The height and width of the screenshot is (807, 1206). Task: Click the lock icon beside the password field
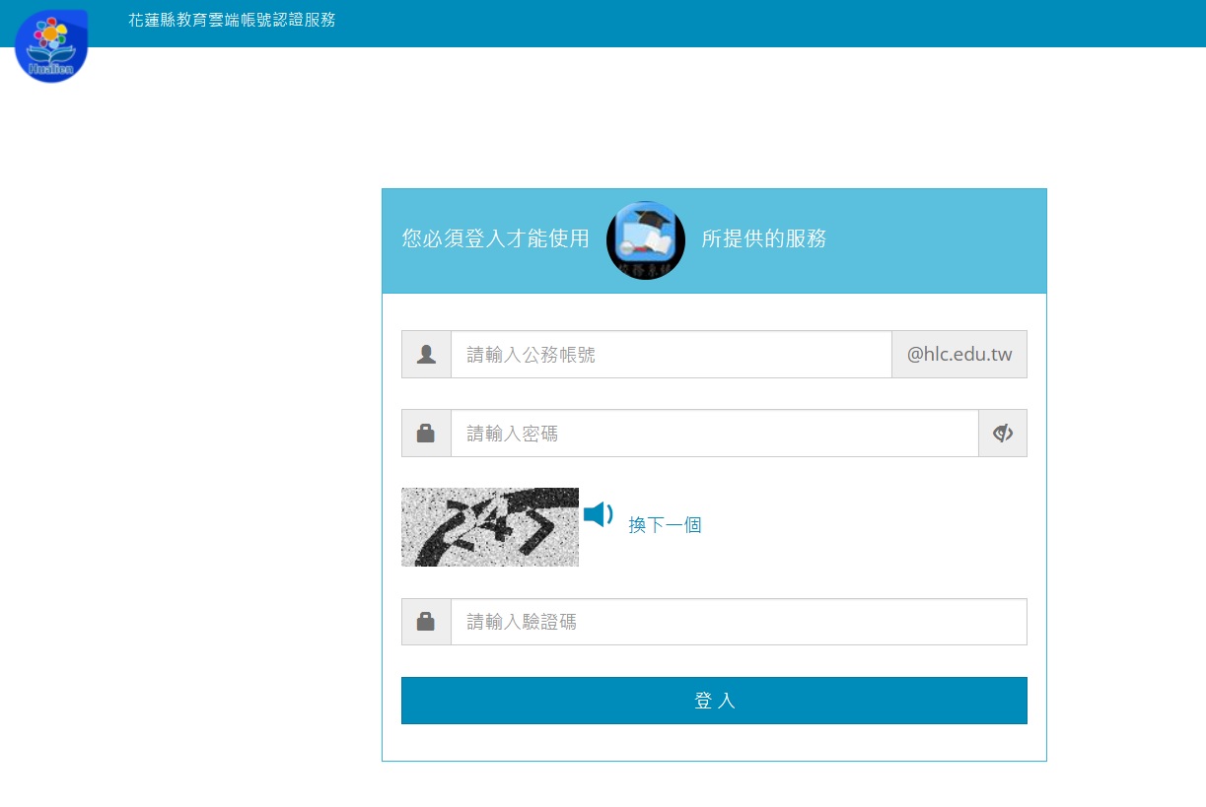pos(426,434)
